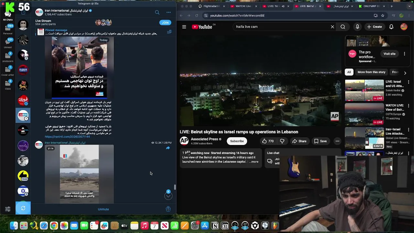Jump to latest messages arrow in Telegram
Screen dimensions: 414x233
click(x=168, y=196)
